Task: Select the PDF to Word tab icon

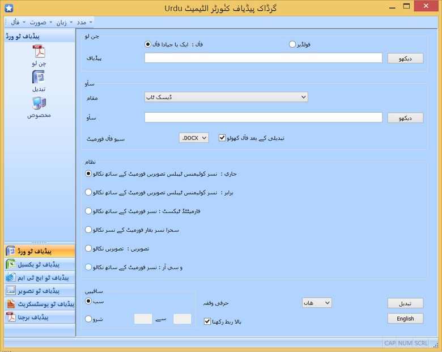Action: point(11,251)
